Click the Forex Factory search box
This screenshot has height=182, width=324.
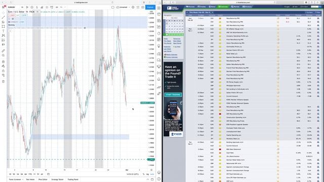point(315,7)
